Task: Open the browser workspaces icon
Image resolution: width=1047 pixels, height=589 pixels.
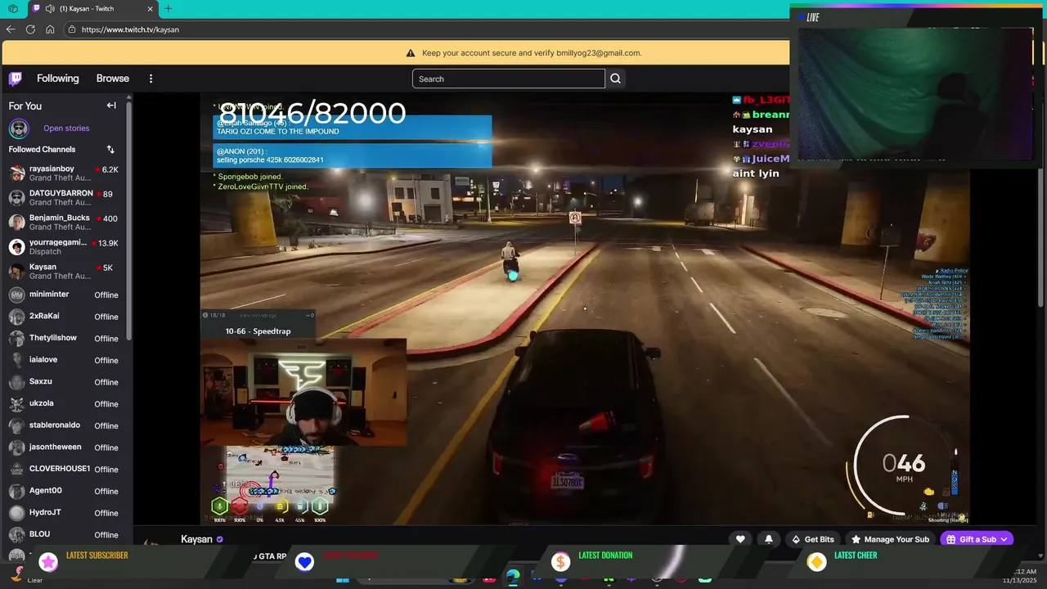Action: [13, 8]
